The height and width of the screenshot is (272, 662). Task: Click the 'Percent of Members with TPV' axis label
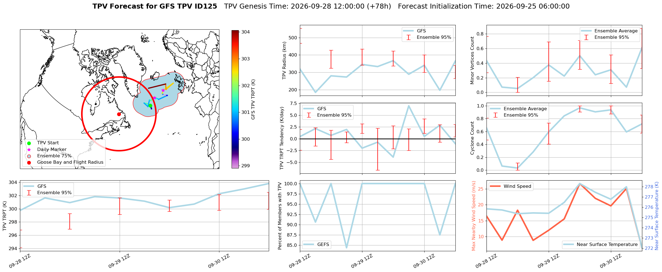pos(280,216)
